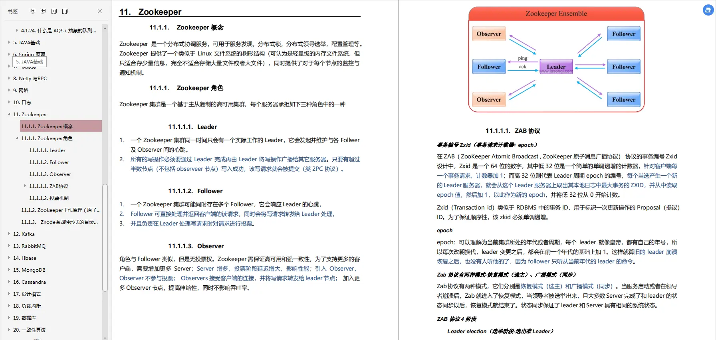Expand the 10. 日志 bookmark arrow

pos(9,102)
